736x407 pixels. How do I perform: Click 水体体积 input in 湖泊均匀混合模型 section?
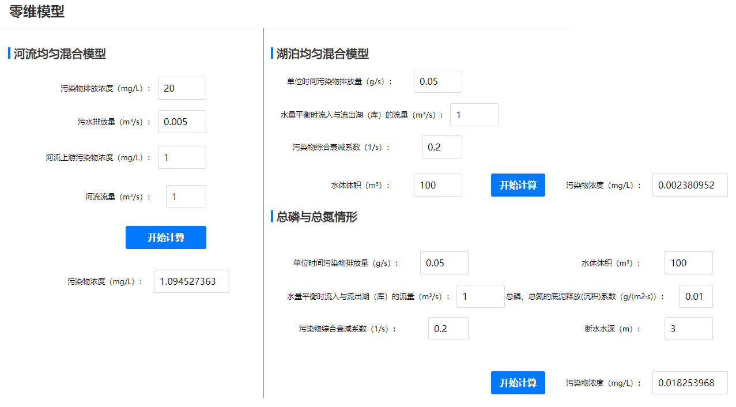pos(437,185)
